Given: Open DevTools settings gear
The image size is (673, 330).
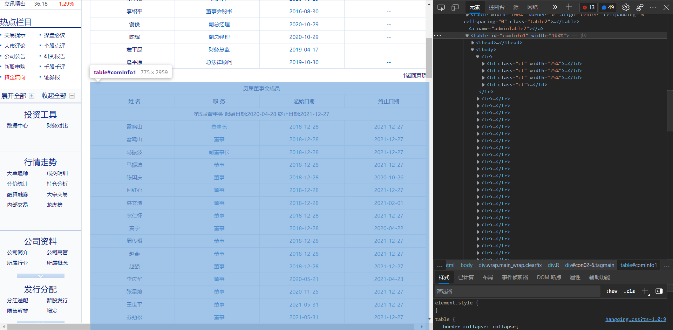Looking at the screenshot, I should [x=626, y=7].
